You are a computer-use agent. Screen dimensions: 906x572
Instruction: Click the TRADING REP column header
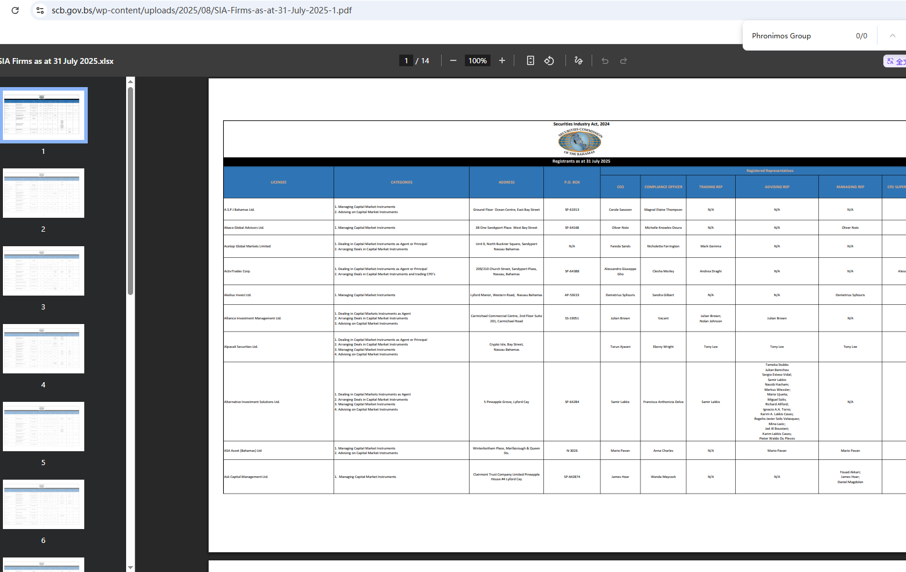point(711,187)
